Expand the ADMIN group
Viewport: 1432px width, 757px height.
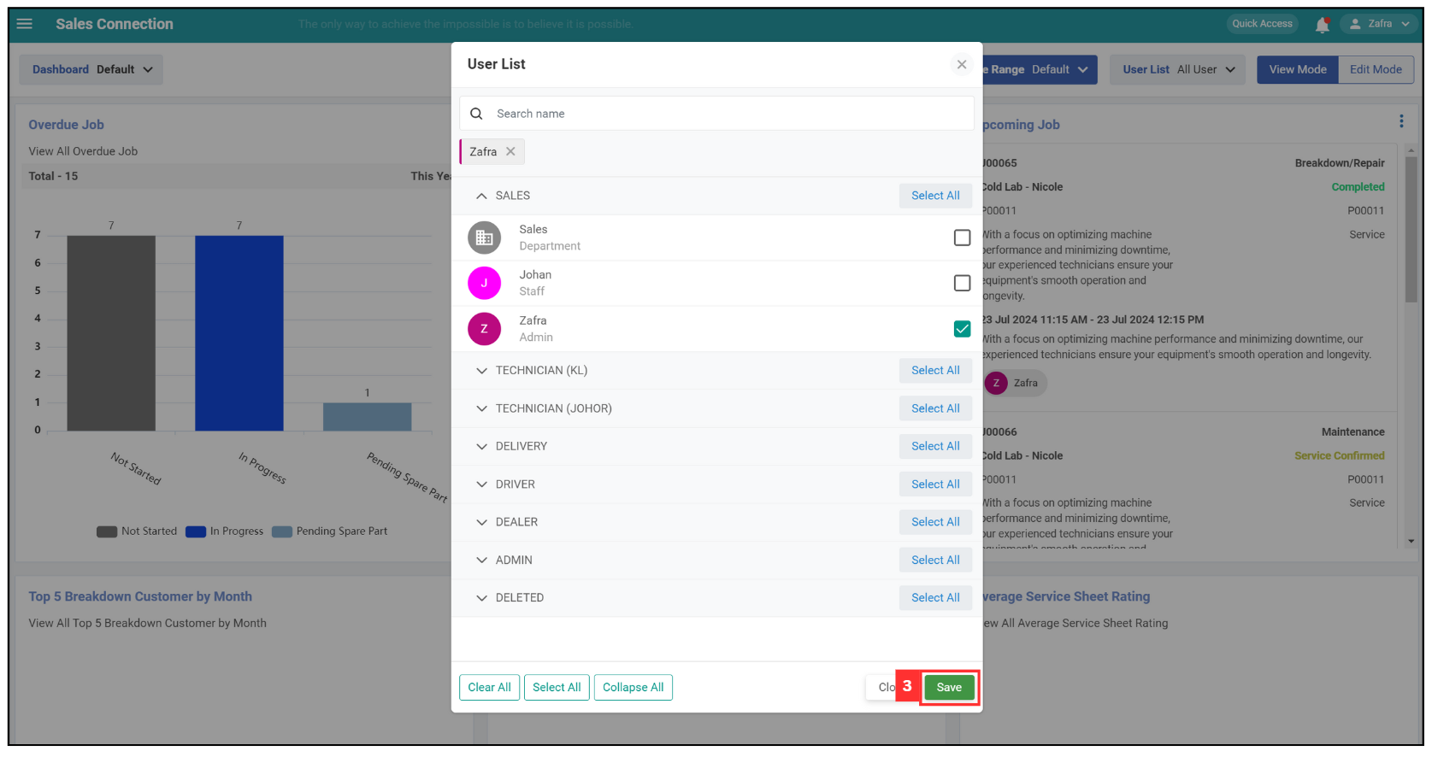(x=482, y=560)
